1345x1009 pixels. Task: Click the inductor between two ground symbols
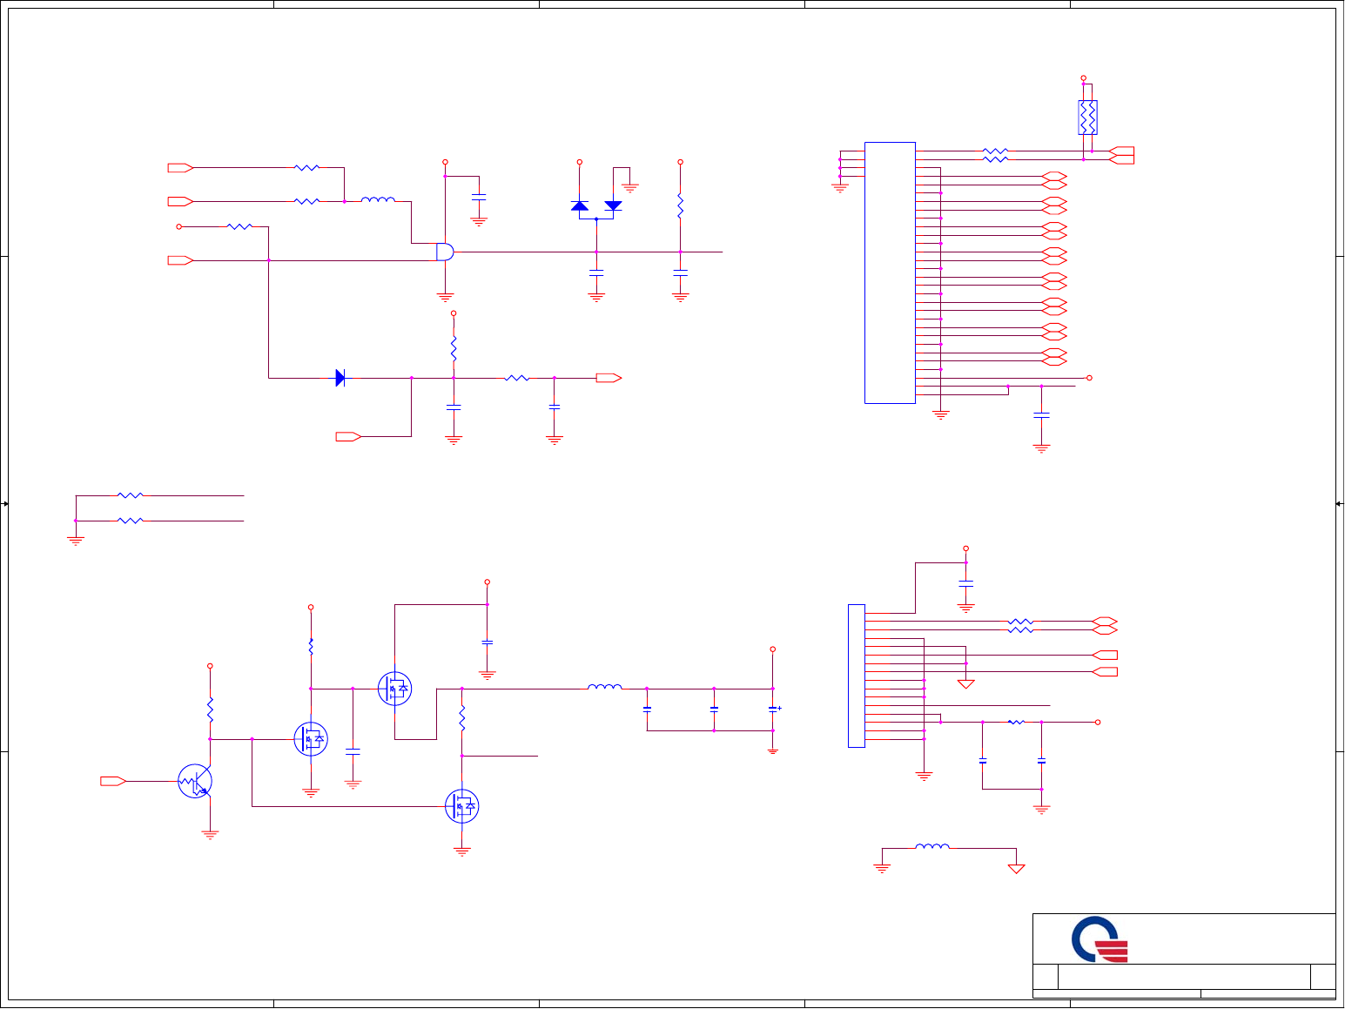point(932,845)
